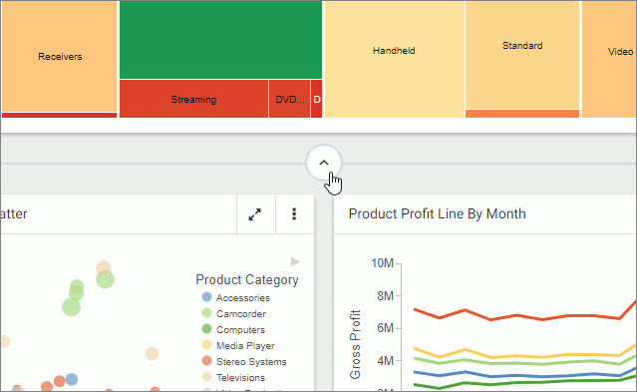Toggle Computers legend marker
This screenshot has width=637, height=392.
pyautogui.click(x=206, y=328)
